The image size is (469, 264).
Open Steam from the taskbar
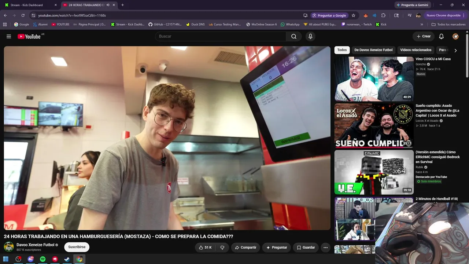coord(67,259)
